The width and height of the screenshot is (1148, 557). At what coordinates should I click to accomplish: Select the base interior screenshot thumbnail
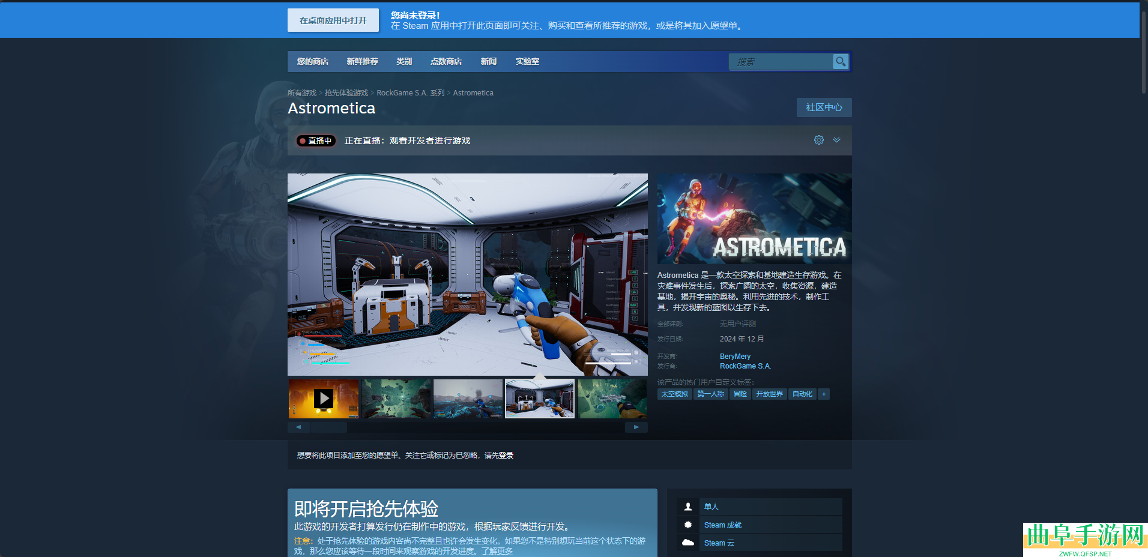540,399
